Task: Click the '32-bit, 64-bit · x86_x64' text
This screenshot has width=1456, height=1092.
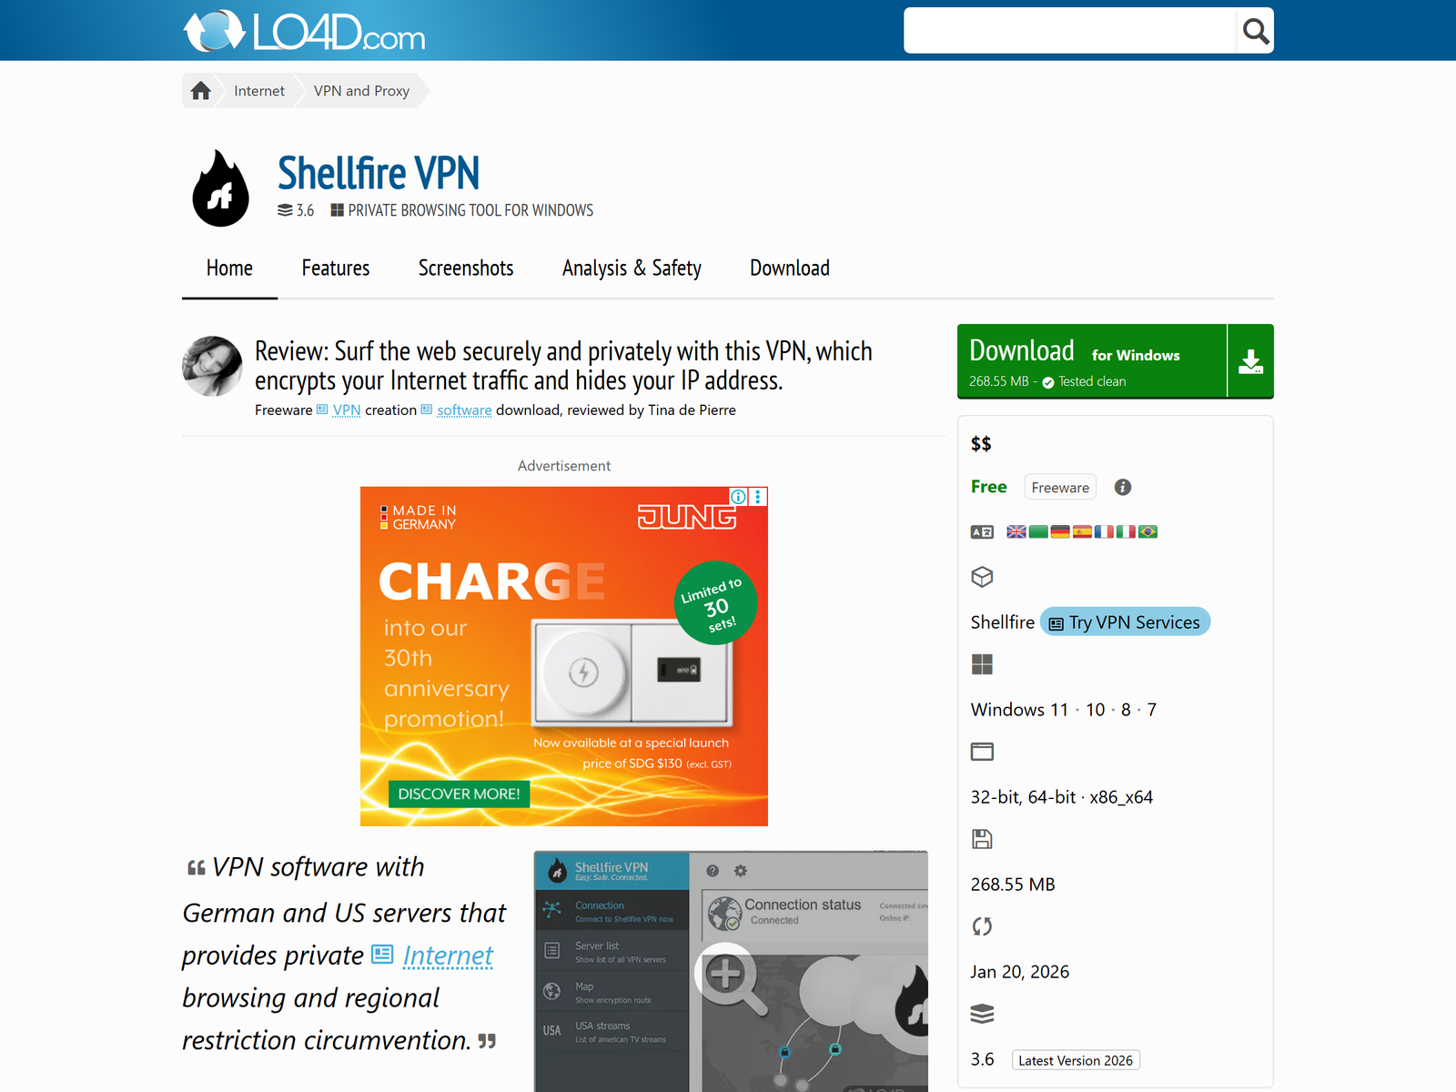Action: pyautogui.click(x=1062, y=797)
